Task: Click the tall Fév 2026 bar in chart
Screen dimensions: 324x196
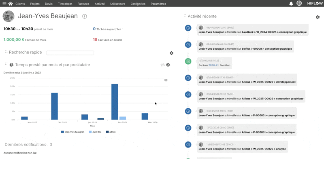Action: (x=115, y=102)
